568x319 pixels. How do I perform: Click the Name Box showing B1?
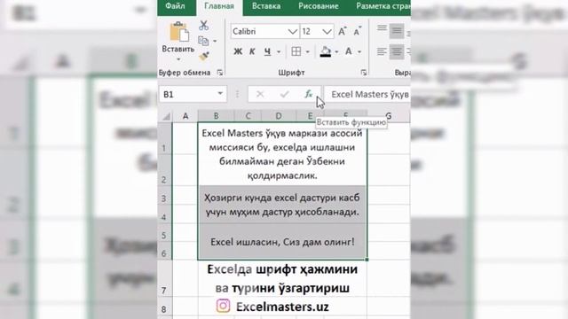193,94
